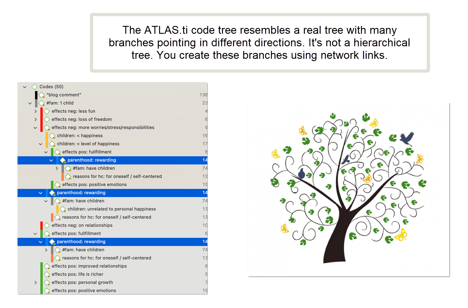
Task: Click the tree illustration with birds and butterflies
Action: click(349, 189)
